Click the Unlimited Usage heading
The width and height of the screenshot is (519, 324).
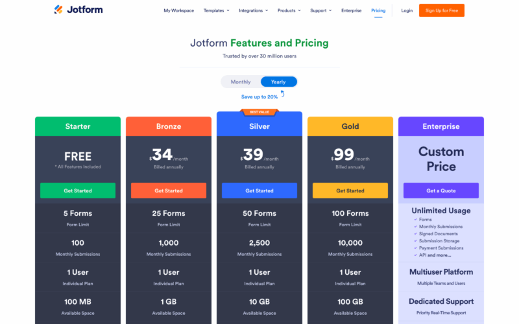point(441,211)
